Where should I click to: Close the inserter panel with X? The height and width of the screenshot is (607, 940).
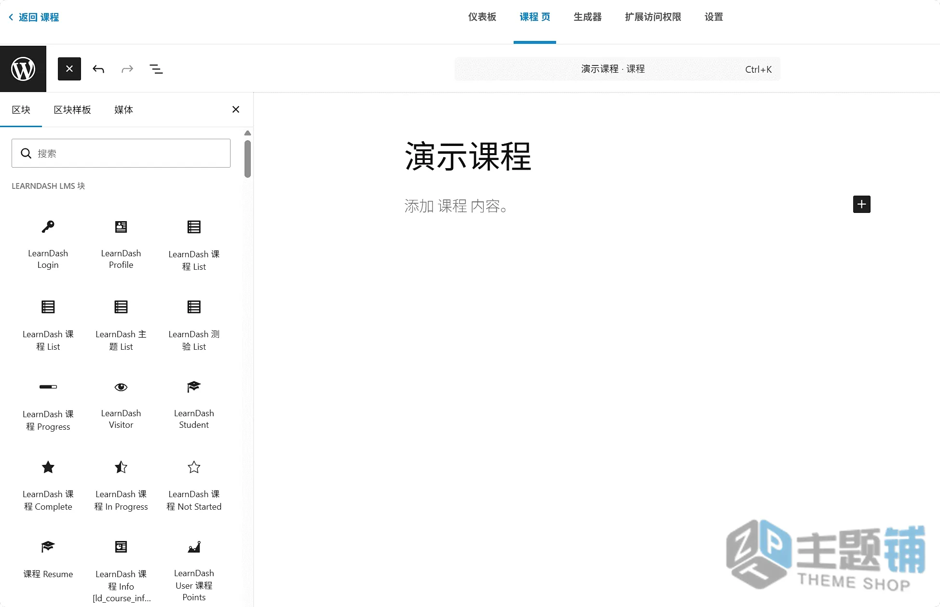pos(236,109)
